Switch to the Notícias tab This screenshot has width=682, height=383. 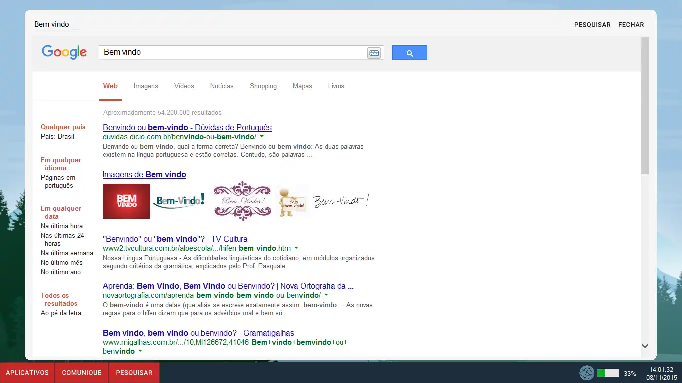click(x=222, y=86)
